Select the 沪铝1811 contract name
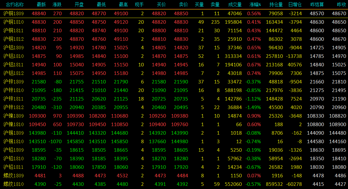The image size is (348, 189). pyautogui.click(x=14, y=65)
